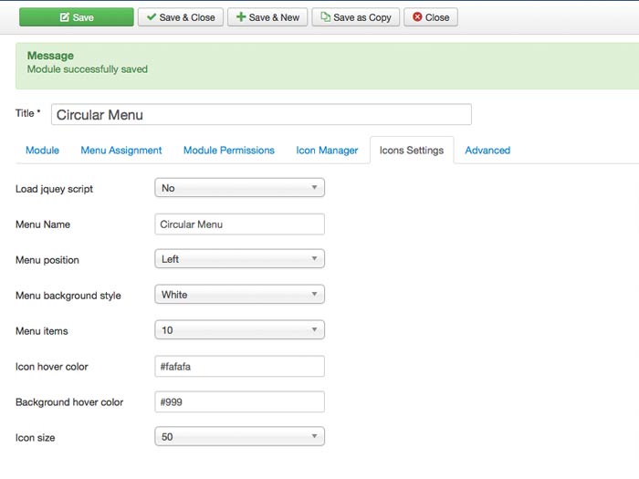Click the Save as Copy button
This screenshot has height=479, width=639.
[x=355, y=17]
